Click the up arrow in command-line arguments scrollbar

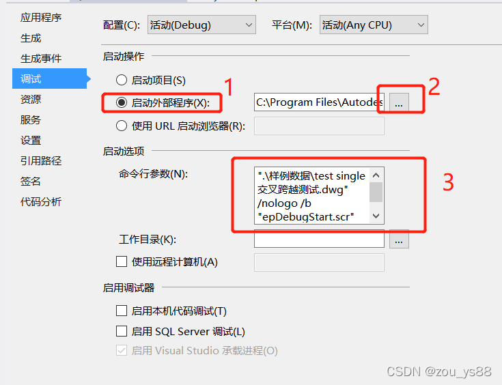376,175
